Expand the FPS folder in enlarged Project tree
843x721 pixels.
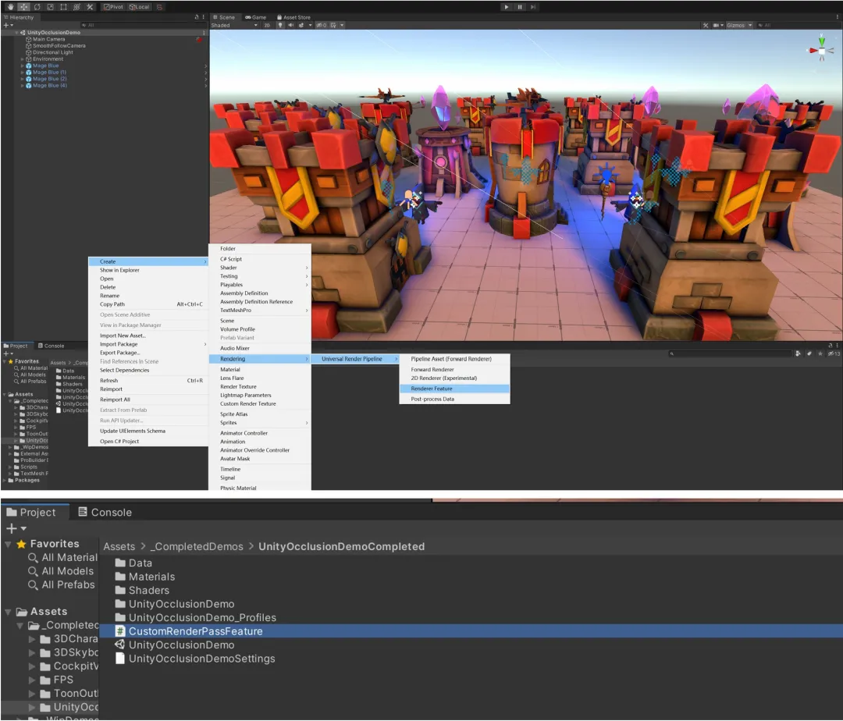(32, 680)
